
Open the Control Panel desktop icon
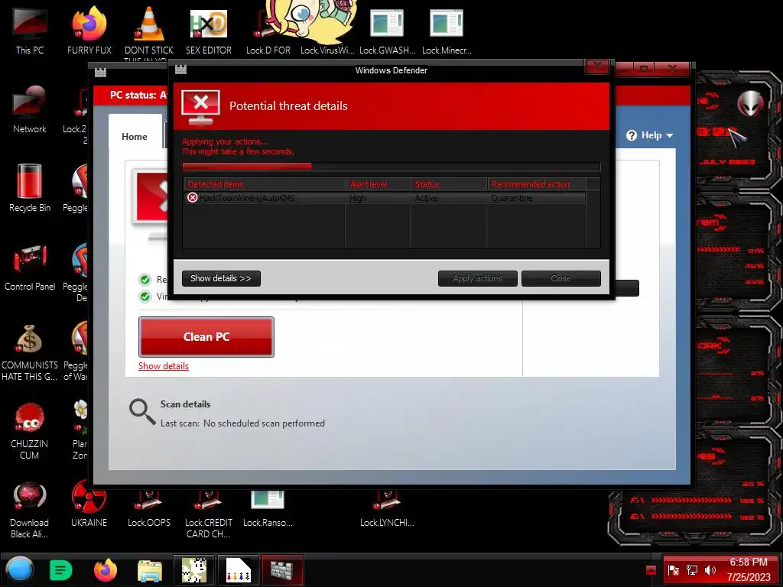pyautogui.click(x=30, y=267)
